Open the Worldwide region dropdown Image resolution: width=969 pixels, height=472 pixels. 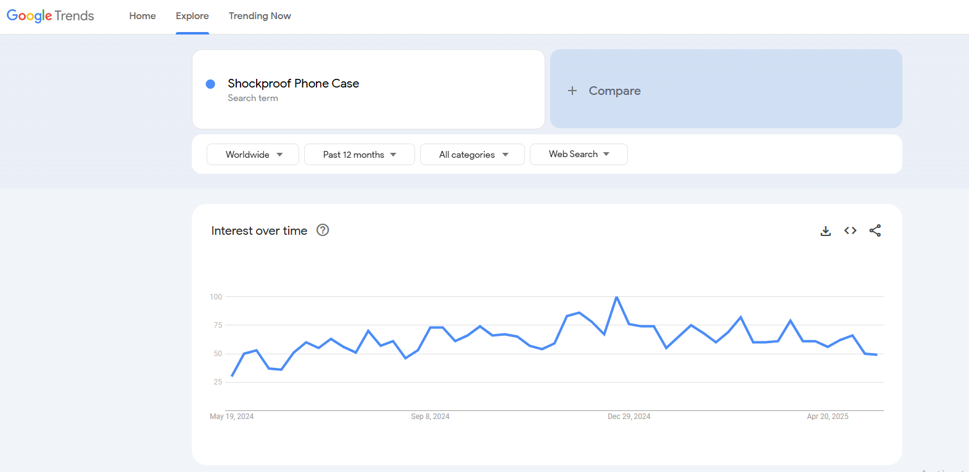pyautogui.click(x=253, y=155)
